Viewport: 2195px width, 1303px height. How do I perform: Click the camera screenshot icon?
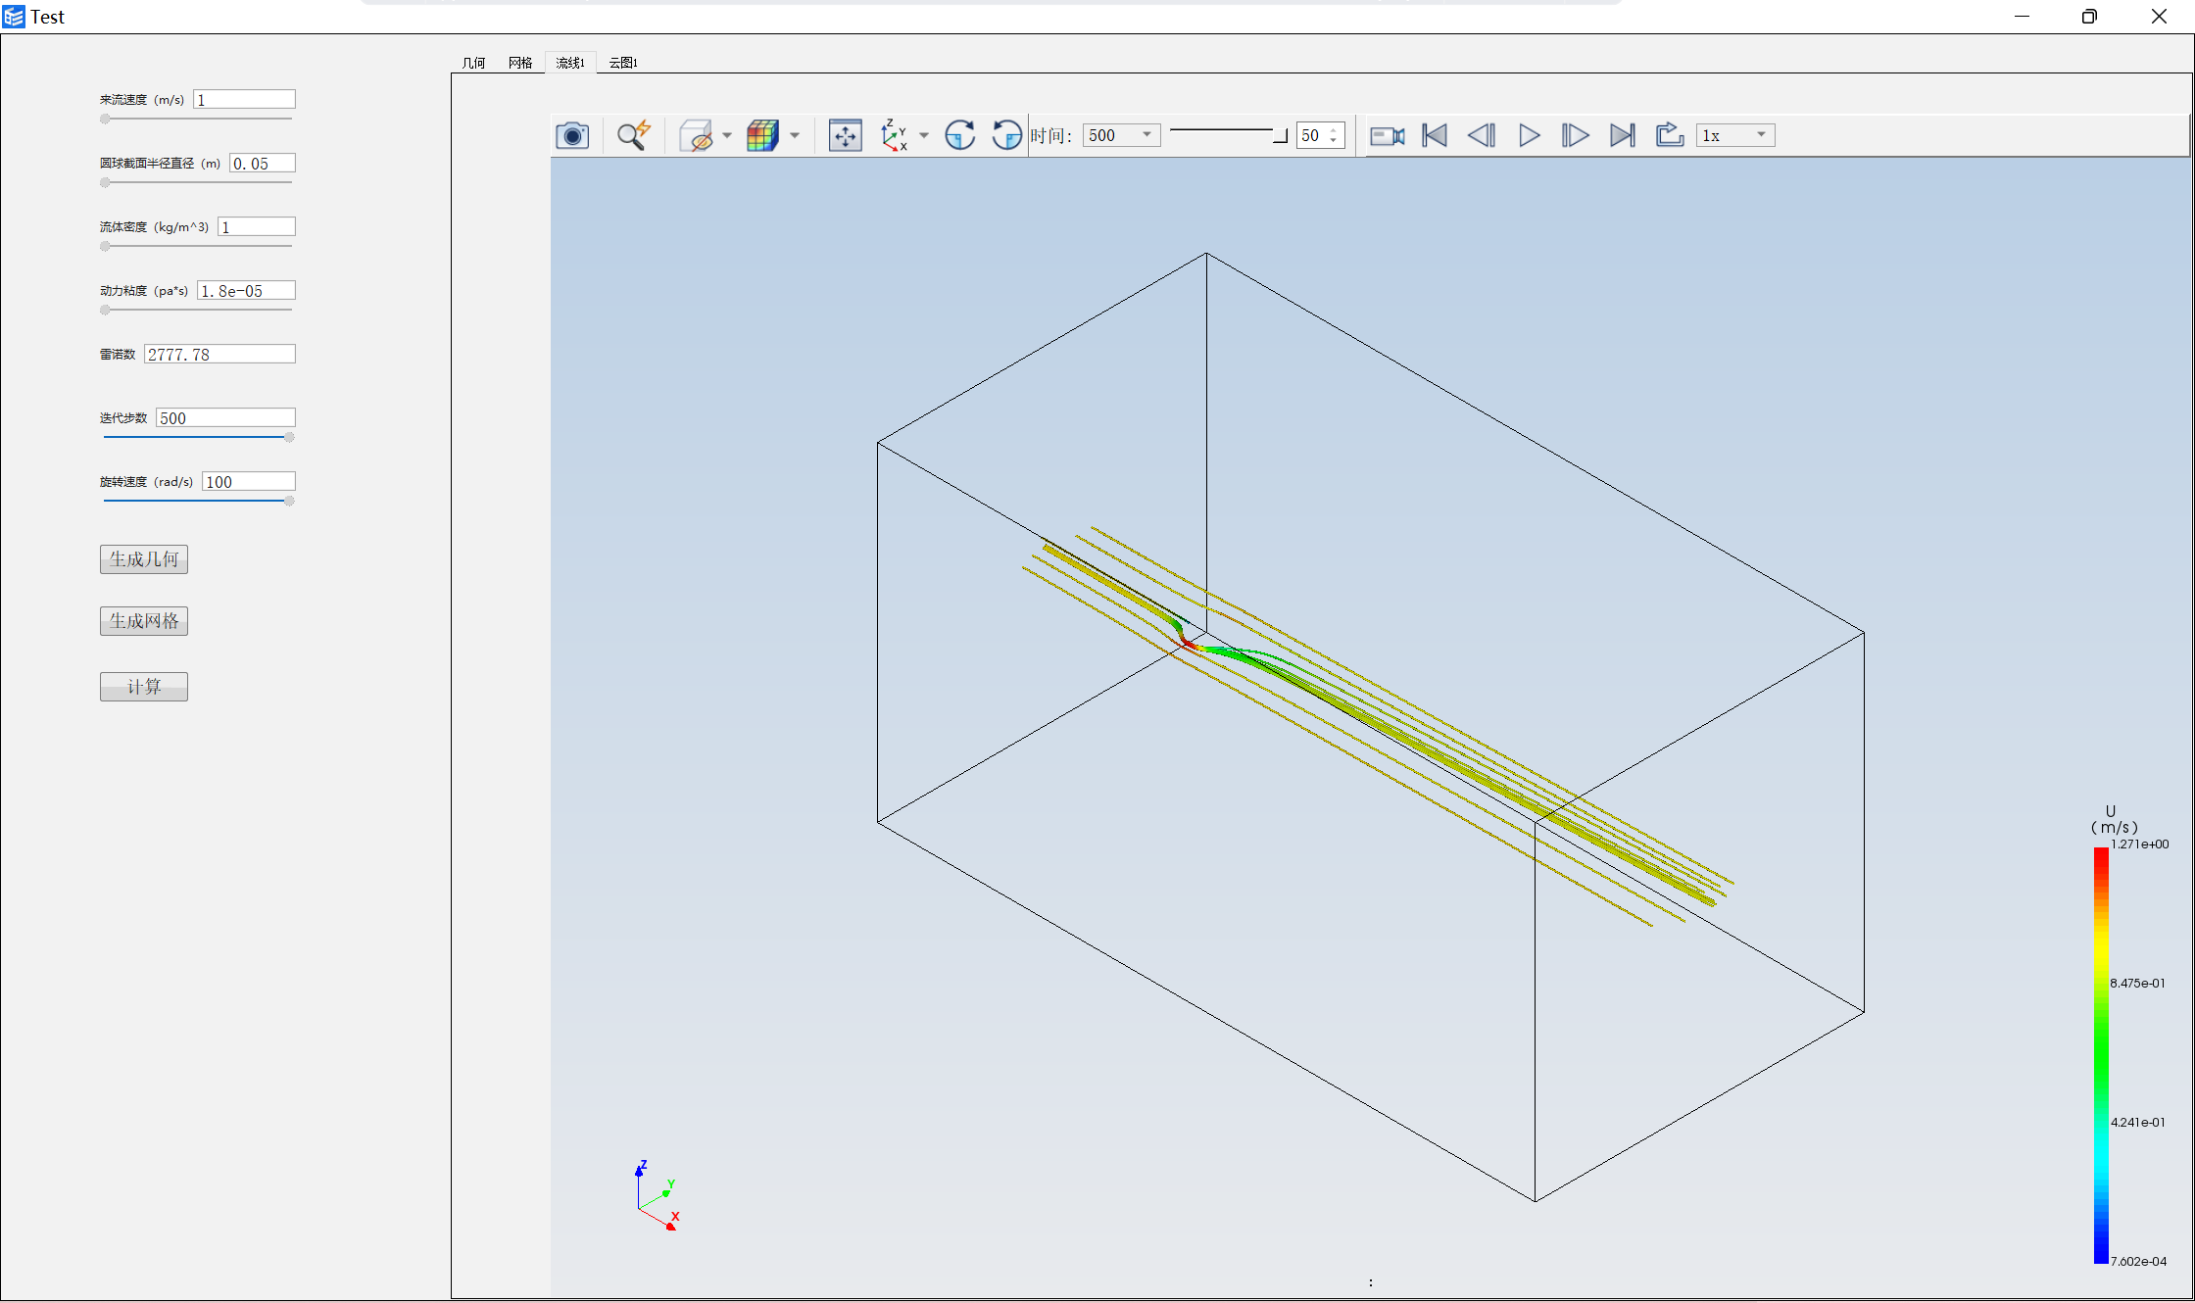pyautogui.click(x=572, y=135)
